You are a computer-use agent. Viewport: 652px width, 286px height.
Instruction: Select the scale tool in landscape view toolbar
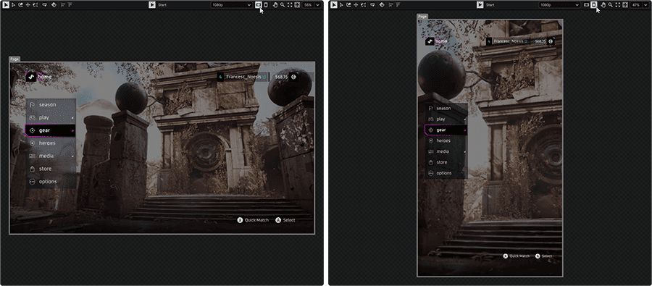pos(35,4)
